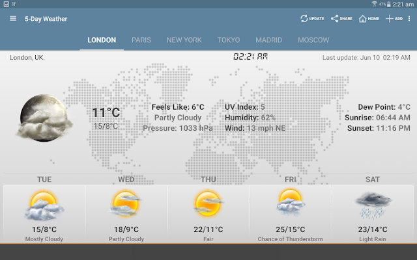
Task: Tap Tuesday's mostly cloudy weather icon
Action: (x=44, y=205)
